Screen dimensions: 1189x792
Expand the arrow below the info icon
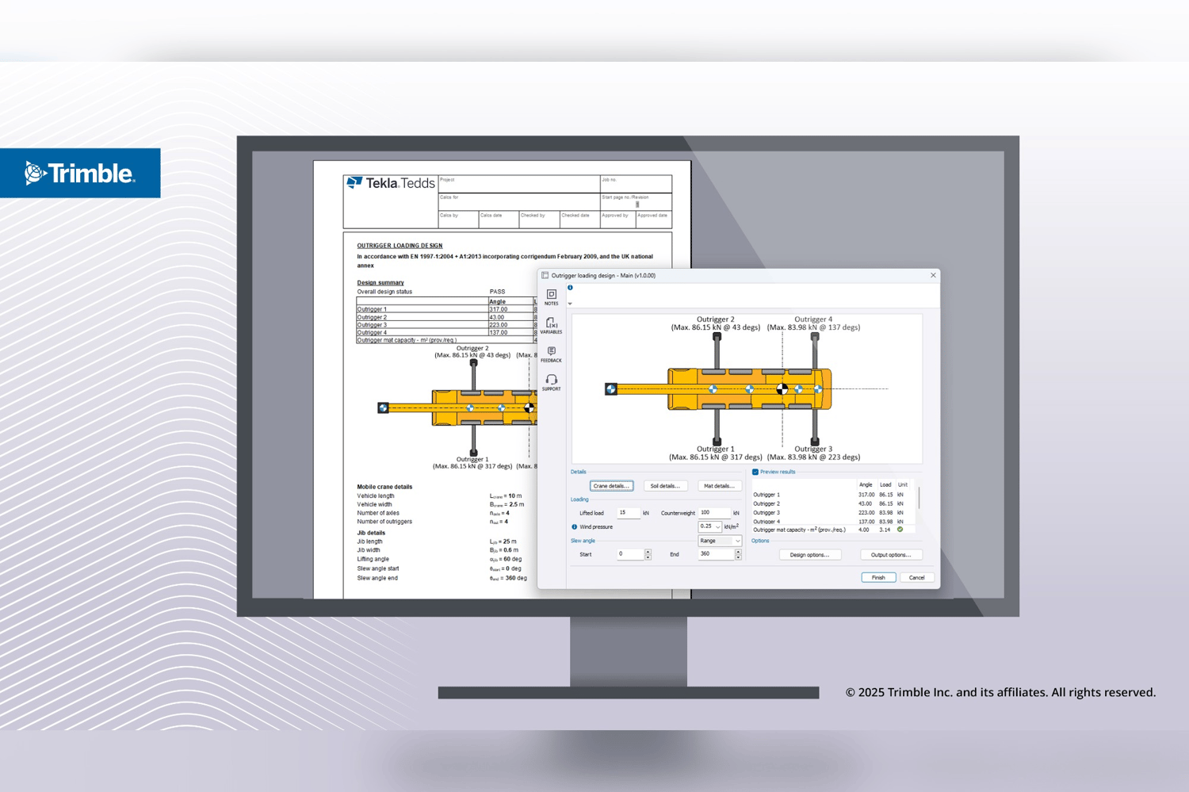click(x=570, y=304)
